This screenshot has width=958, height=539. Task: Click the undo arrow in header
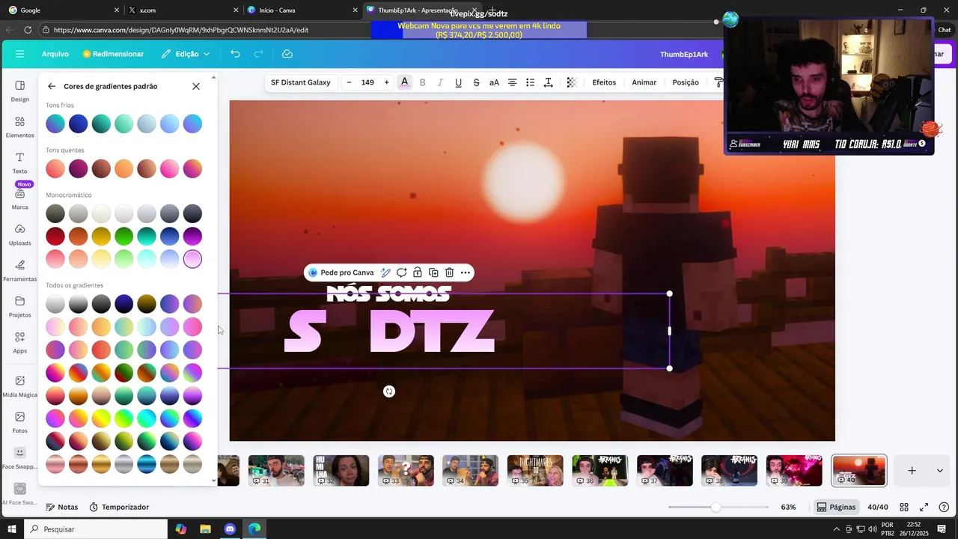235,54
